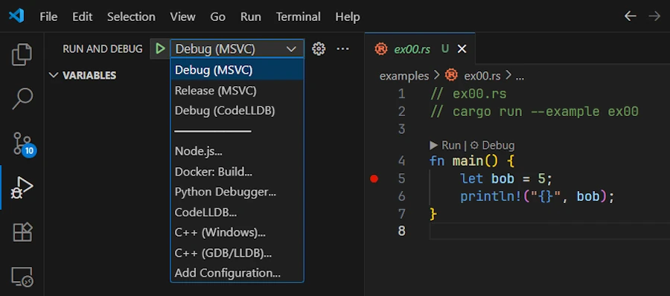Start debugging with green play button
This screenshot has width=670, height=296.
tap(160, 48)
